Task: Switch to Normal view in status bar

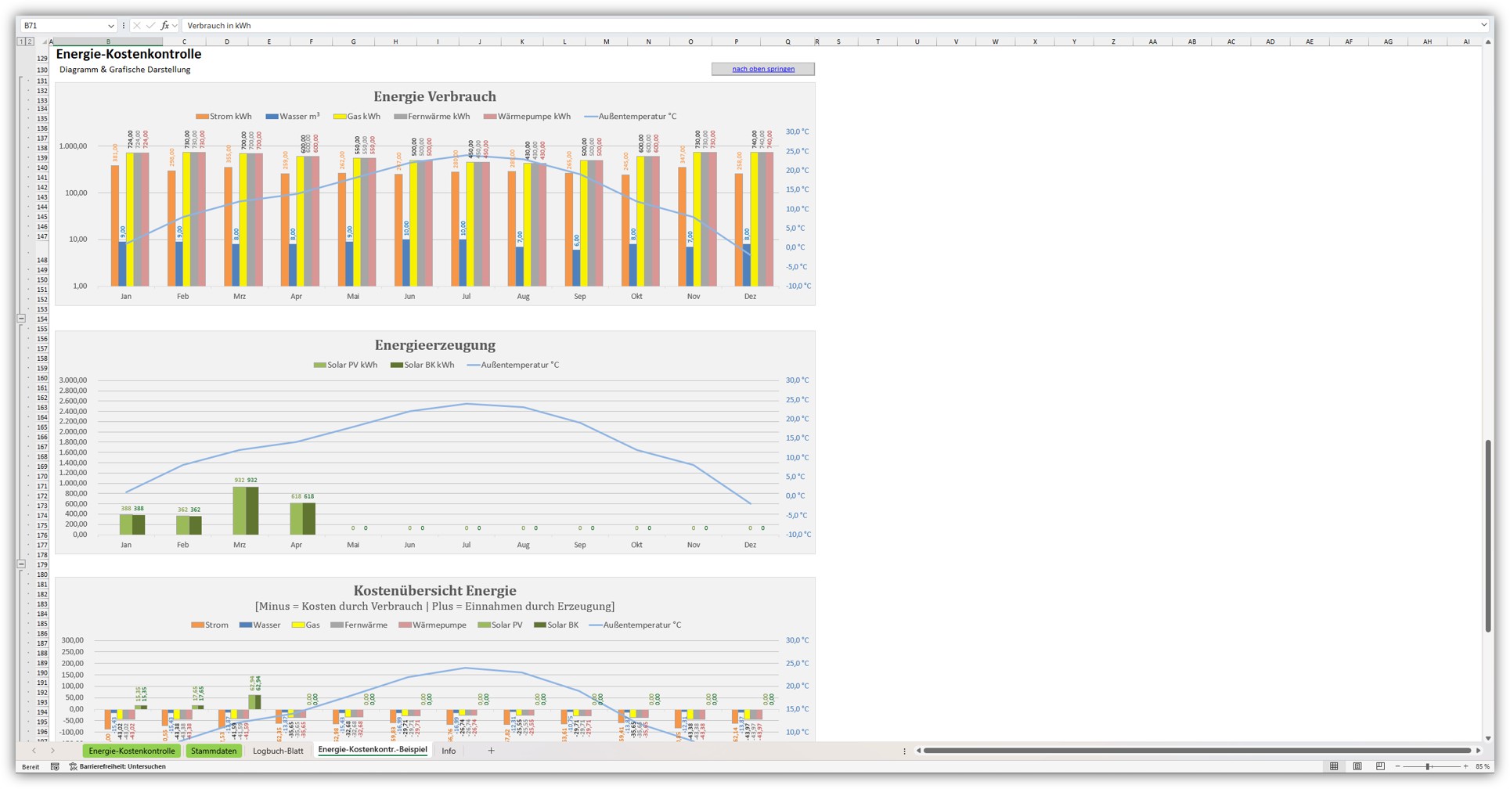Action: pos(1334,767)
